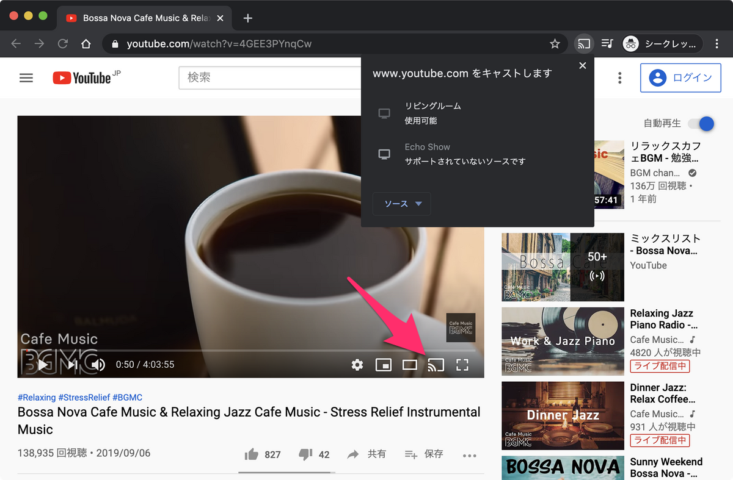This screenshot has width=733, height=480.
Task: Open the BOSSA NOVA thumbnail
Action: point(563,468)
